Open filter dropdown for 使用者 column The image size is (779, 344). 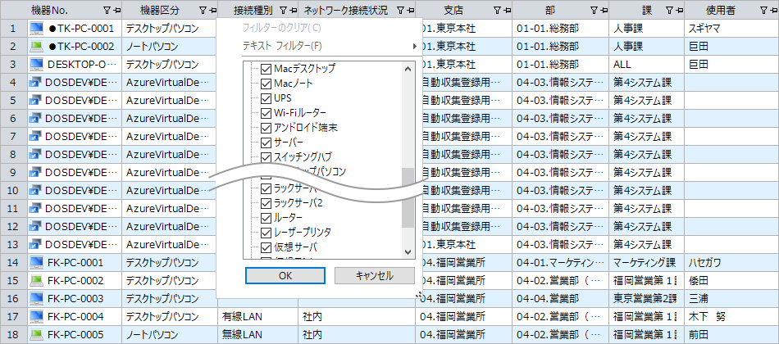coord(764,10)
